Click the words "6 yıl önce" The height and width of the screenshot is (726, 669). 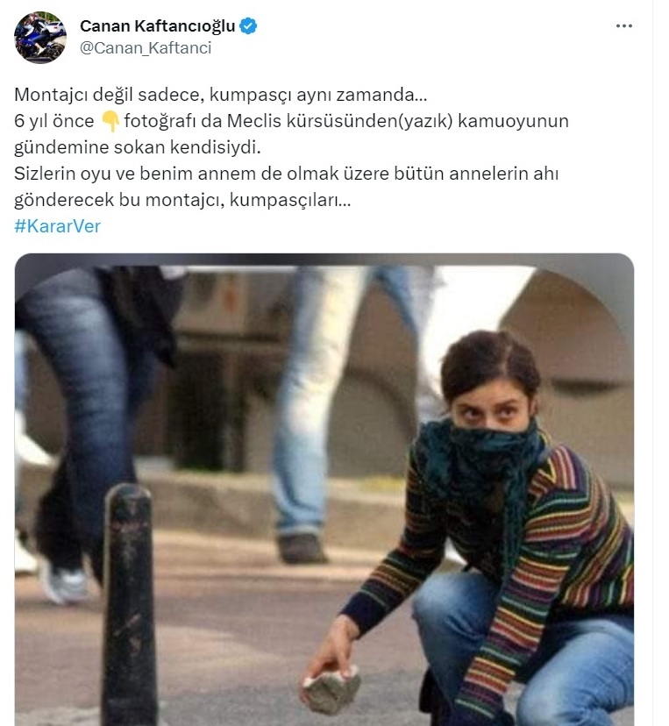(x=54, y=121)
